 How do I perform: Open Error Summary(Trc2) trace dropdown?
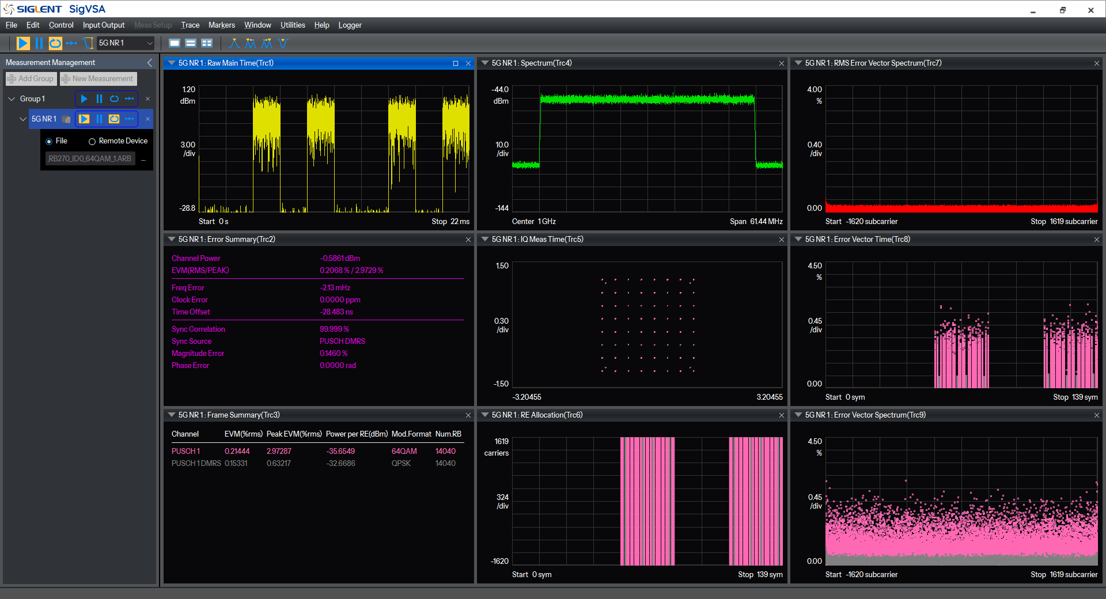click(171, 240)
